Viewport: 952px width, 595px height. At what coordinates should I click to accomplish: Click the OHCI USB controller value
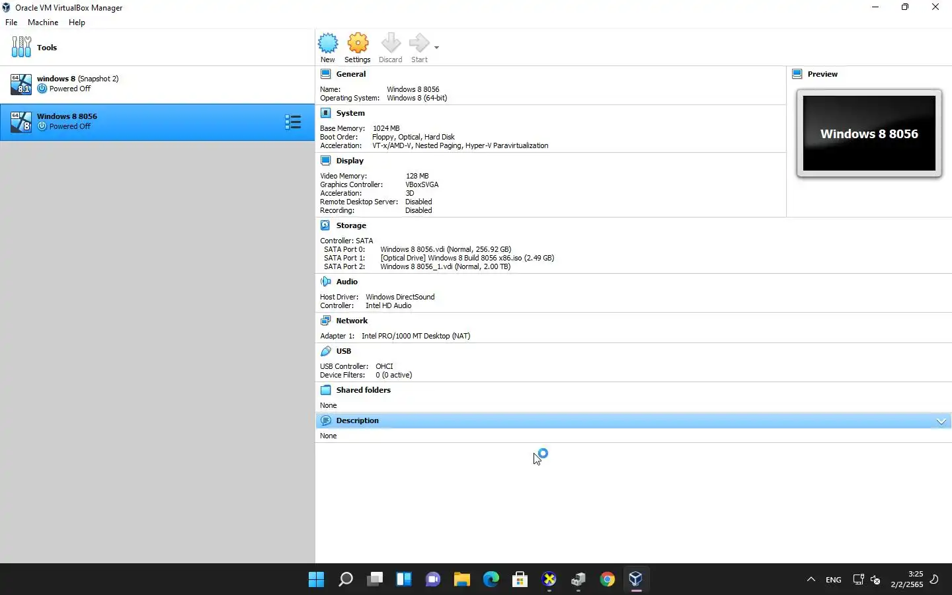(x=384, y=366)
